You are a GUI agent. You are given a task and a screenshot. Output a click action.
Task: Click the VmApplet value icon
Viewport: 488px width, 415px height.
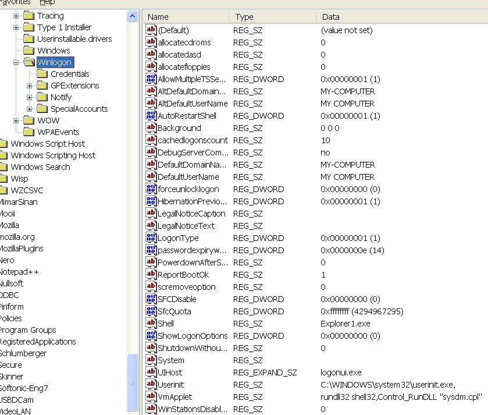(151, 396)
